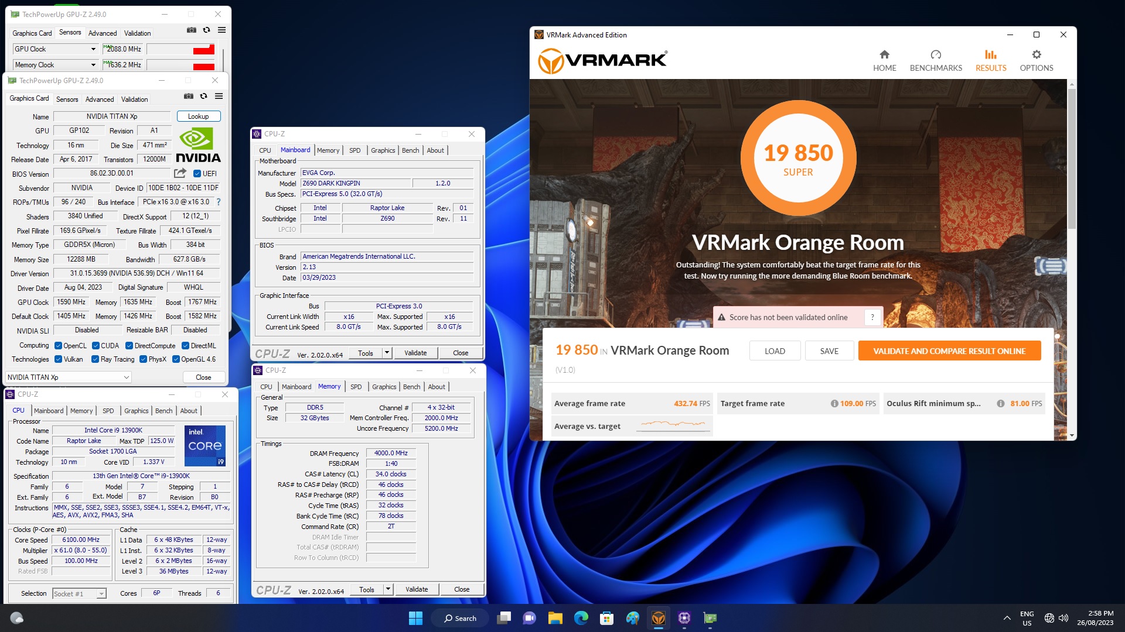Toggle OpenCL checkbox in GPU-Z

[58, 346]
